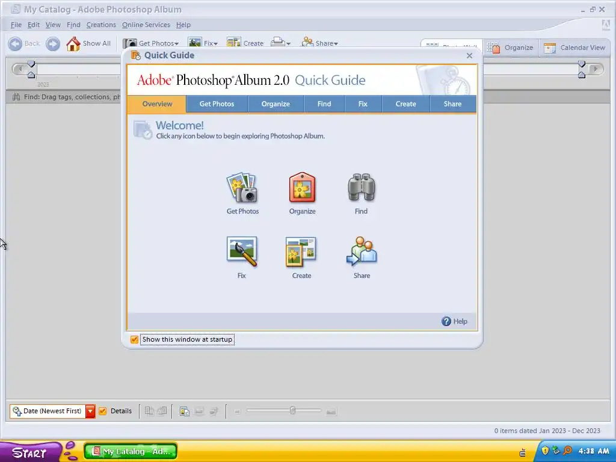
Task: Click the thumbnail size slider handle
Action: tap(293, 410)
